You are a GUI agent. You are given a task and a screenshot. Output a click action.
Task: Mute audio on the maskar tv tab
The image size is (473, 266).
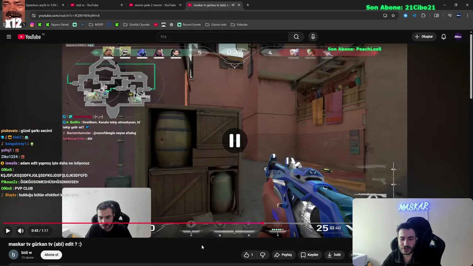[x=233, y=5]
